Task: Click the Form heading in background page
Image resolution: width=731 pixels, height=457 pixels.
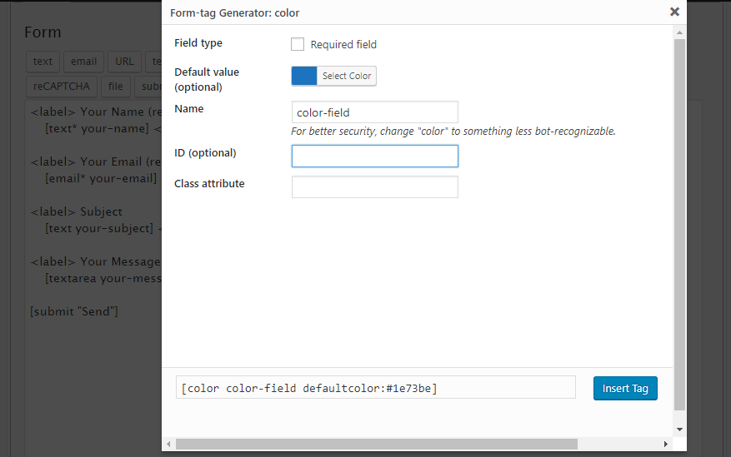Action: click(43, 32)
